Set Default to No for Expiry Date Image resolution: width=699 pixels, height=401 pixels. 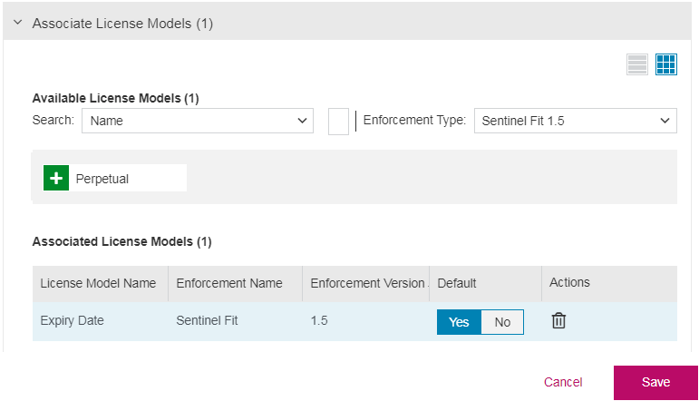(502, 322)
